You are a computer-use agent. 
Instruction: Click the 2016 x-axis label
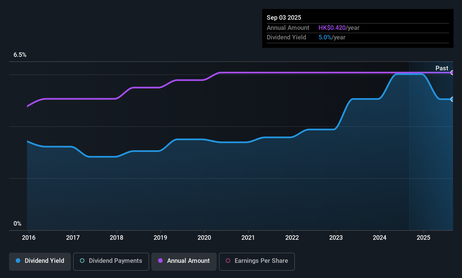tap(29, 238)
